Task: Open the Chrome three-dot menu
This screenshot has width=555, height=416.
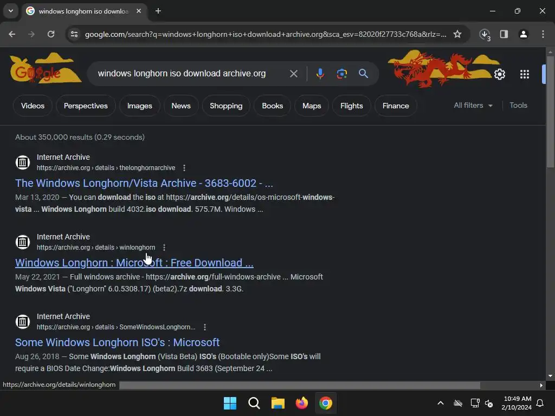Action: click(x=543, y=34)
